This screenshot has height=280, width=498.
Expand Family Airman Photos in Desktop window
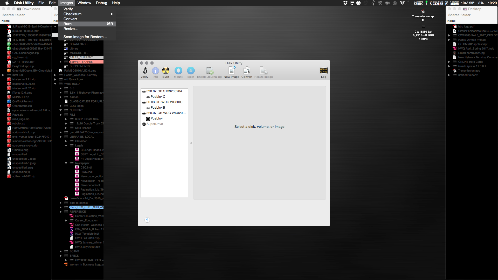pos(449,40)
